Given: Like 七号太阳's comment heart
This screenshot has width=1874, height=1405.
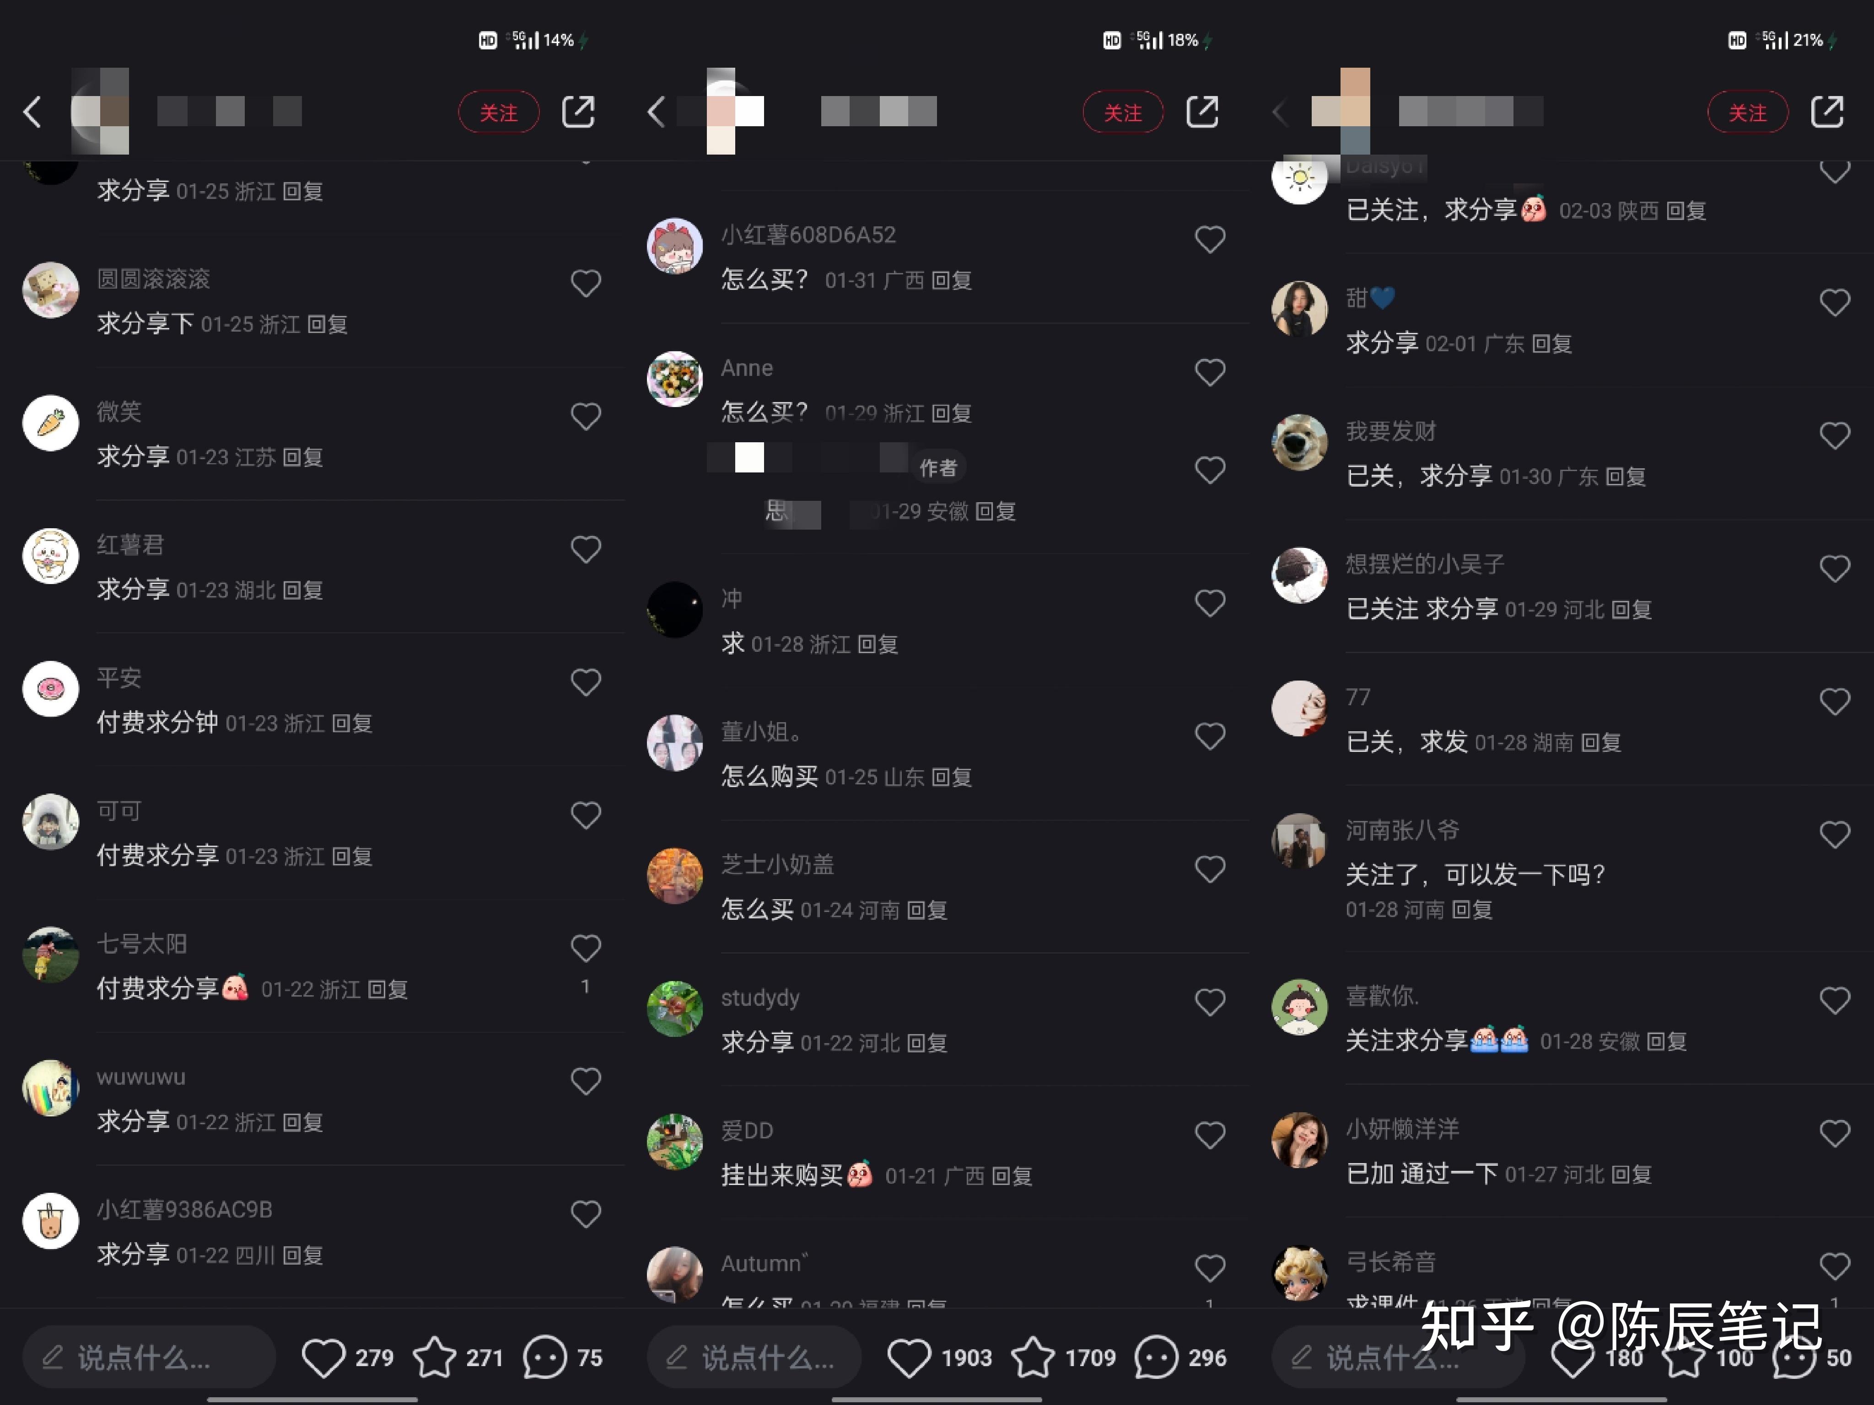Looking at the screenshot, I should click(586, 949).
